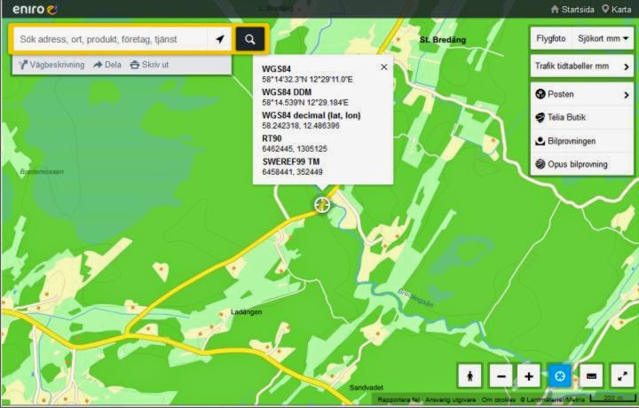Click Skriv ut print button
The height and width of the screenshot is (408, 639).
(x=150, y=65)
